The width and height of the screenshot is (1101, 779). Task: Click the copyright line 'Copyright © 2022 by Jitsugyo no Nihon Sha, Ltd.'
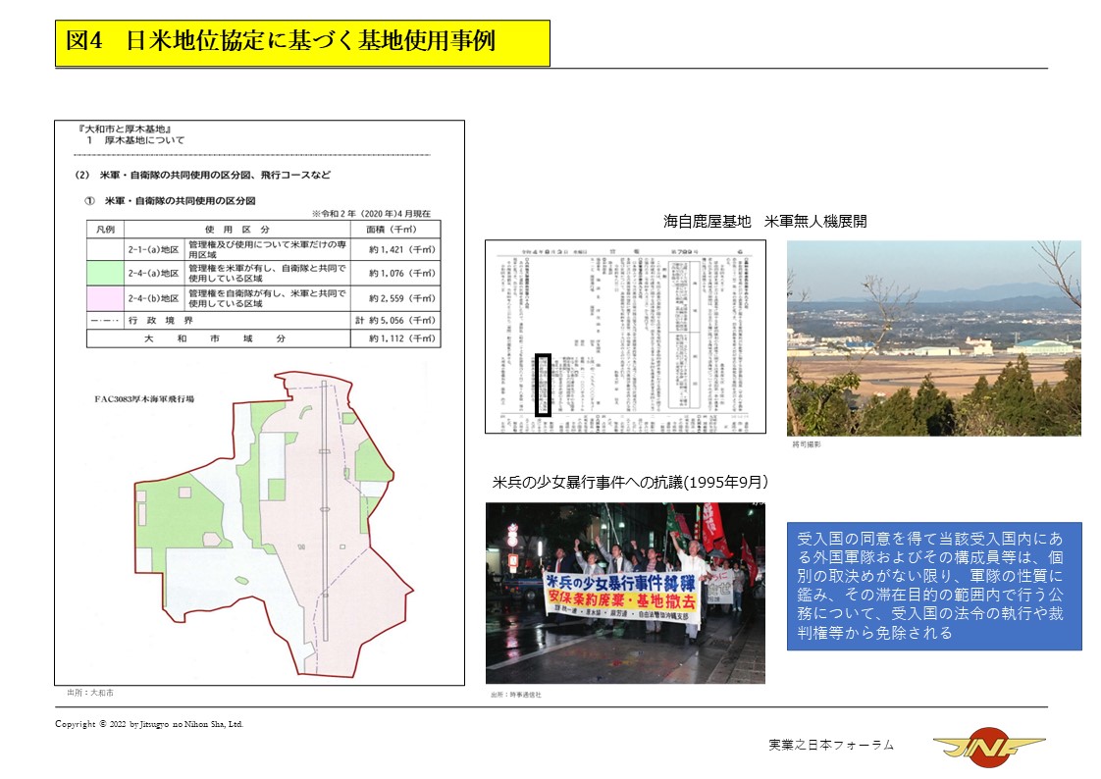[149, 724]
